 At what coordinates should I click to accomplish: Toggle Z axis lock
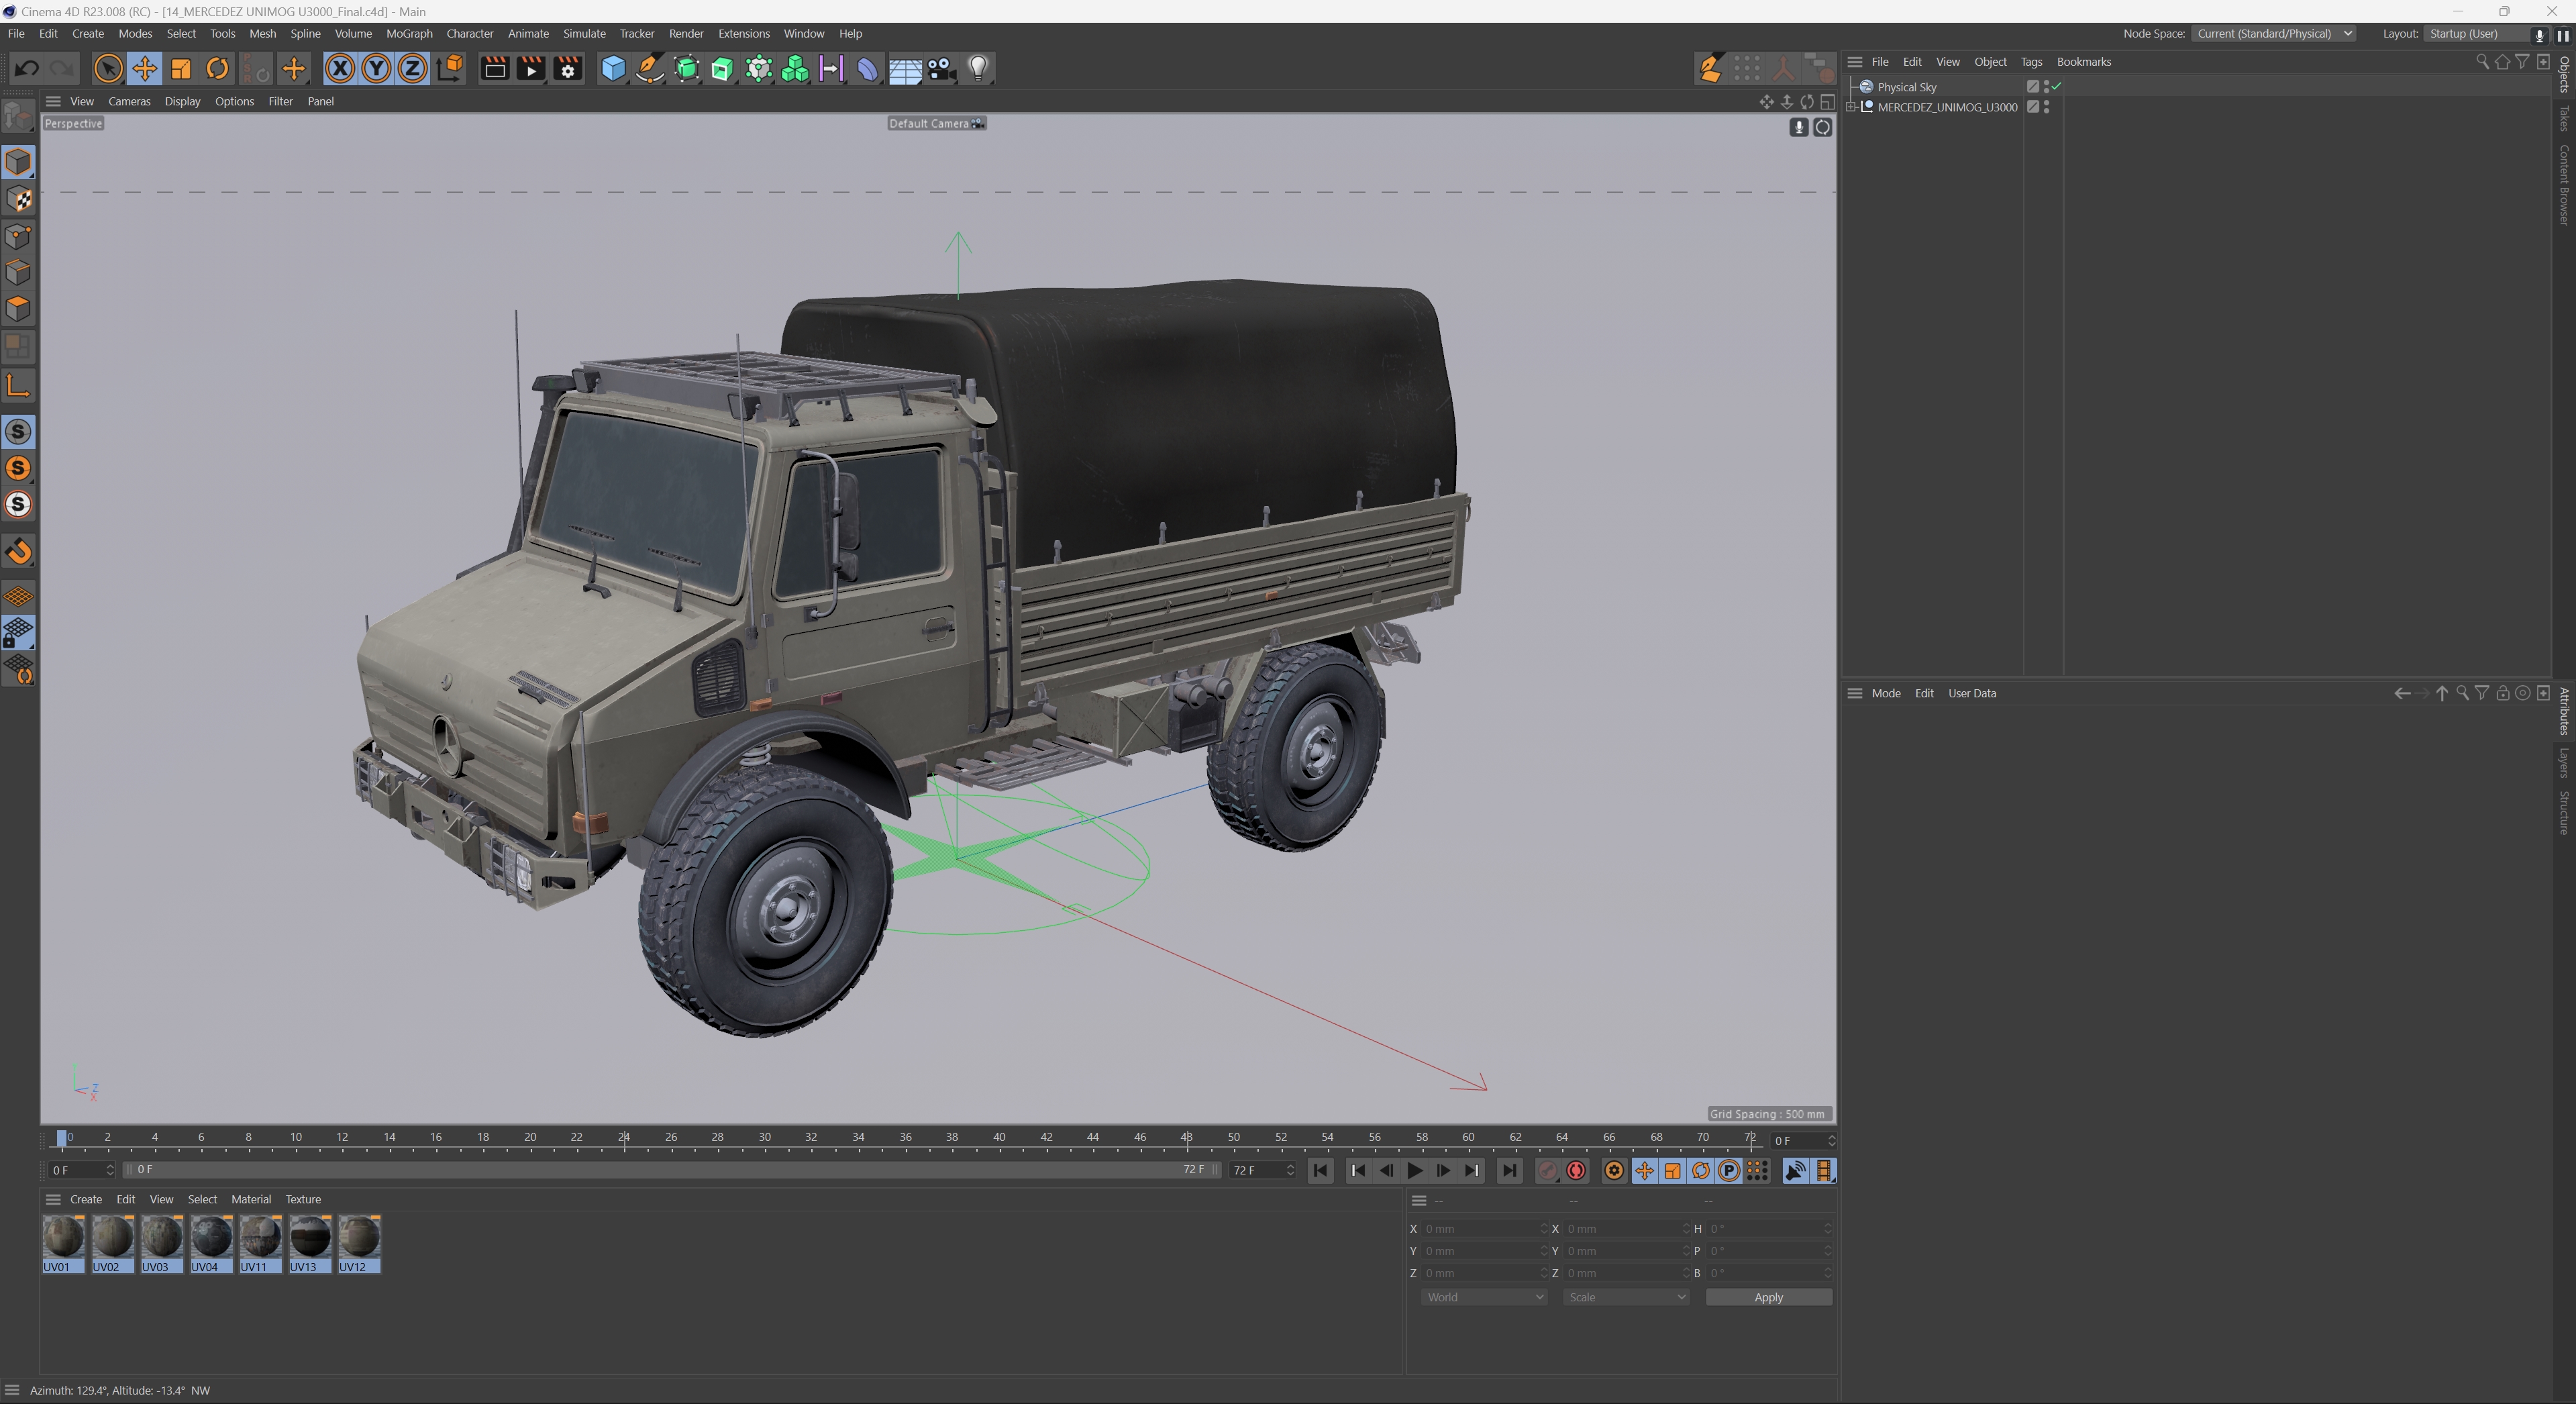[x=412, y=68]
